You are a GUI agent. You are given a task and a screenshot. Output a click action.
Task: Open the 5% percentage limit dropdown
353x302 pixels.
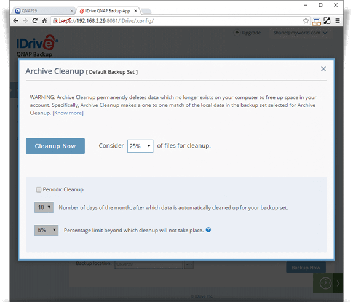(x=46, y=230)
